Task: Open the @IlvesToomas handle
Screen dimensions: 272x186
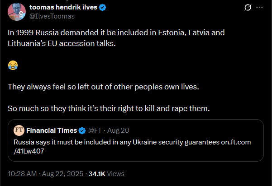Action: tap(52, 16)
